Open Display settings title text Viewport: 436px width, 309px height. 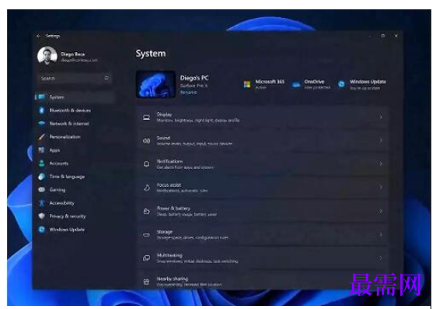coord(164,114)
